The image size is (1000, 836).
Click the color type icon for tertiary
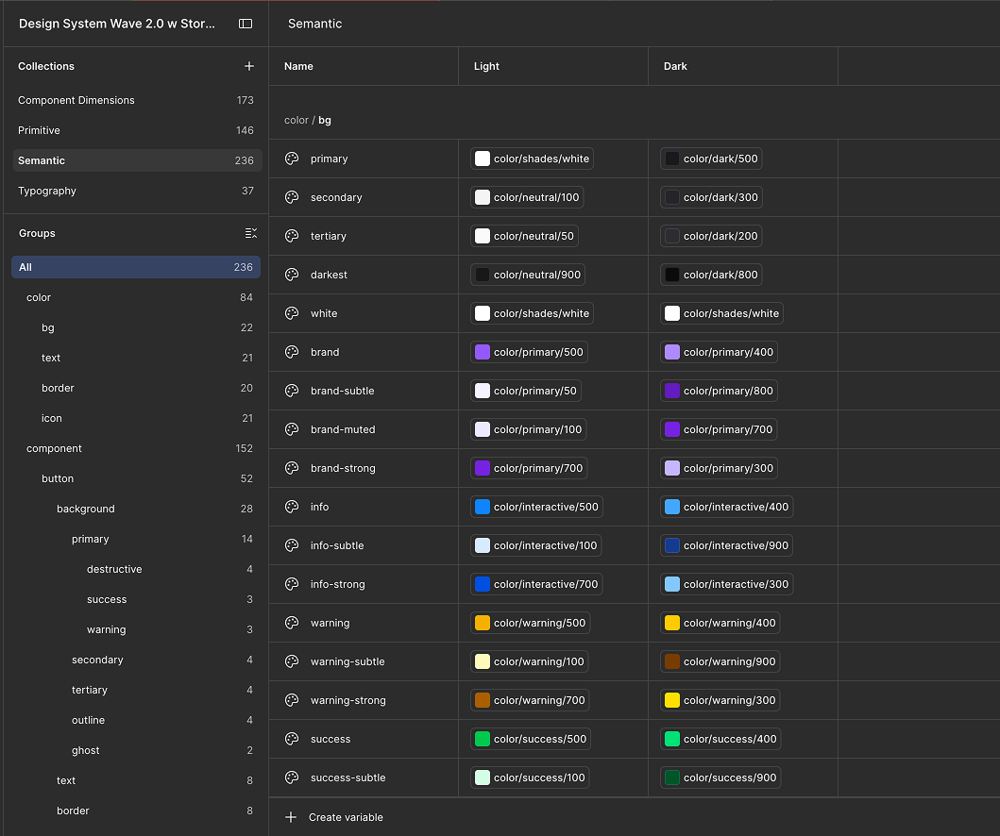pos(292,236)
